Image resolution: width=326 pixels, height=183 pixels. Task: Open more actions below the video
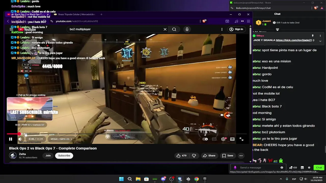[241, 156]
